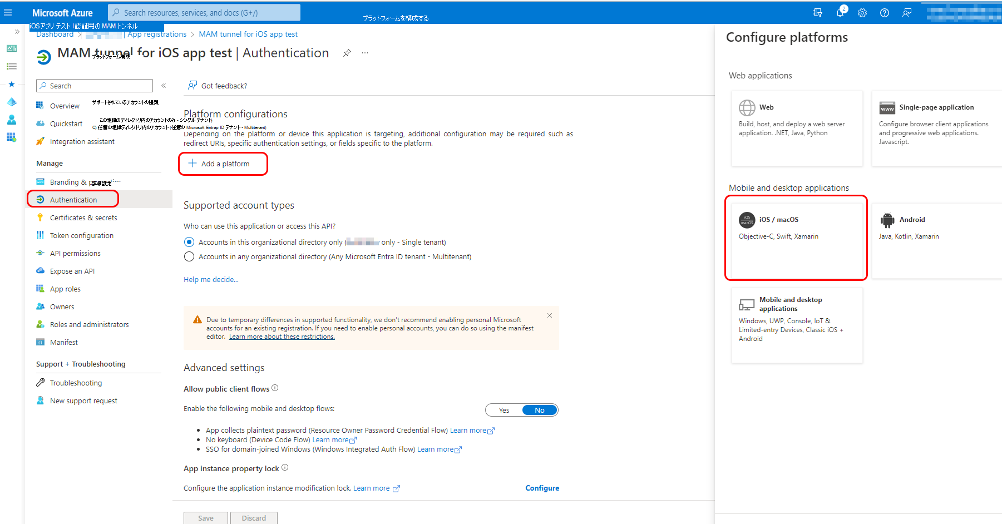Open New support request

tap(83, 401)
